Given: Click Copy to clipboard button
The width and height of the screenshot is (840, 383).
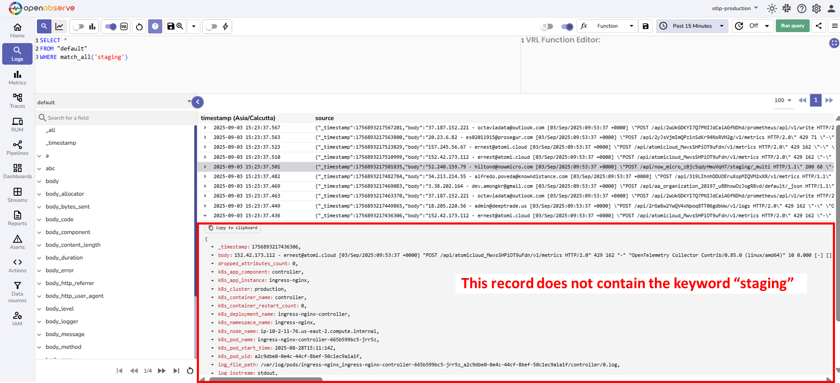Looking at the screenshot, I should coord(233,228).
